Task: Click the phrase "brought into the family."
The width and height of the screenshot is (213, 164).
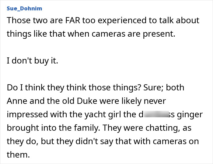Action: pyautogui.click(x=53, y=127)
